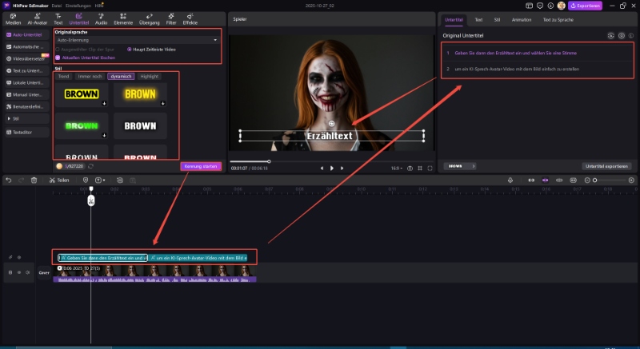Switch to the Text tab in right panel

click(478, 19)
